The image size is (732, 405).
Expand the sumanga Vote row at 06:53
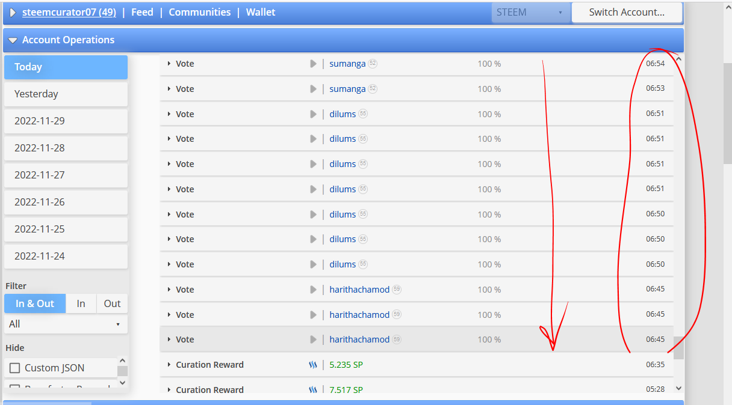(169, 89)
